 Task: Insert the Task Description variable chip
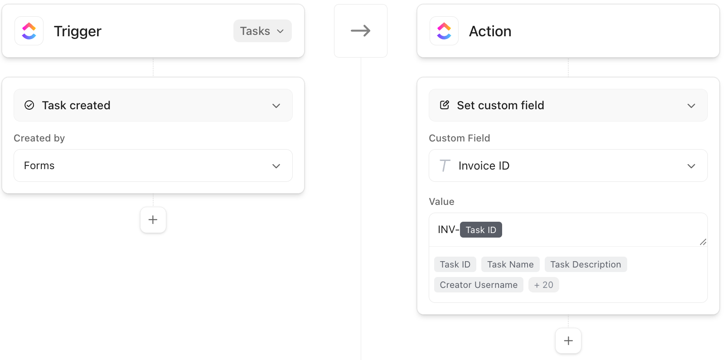point(586,264)
